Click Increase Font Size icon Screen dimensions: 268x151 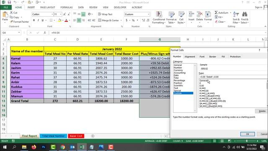pyautogui.click(x=64, y=14)
